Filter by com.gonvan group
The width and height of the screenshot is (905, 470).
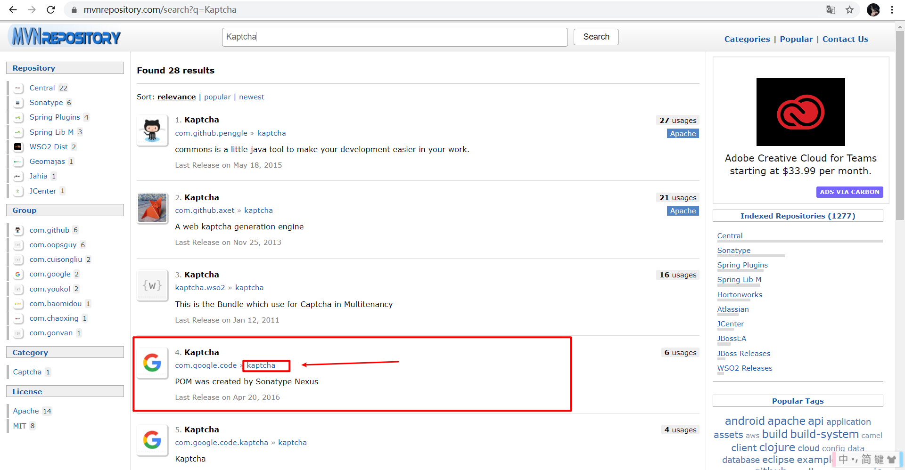pos(51,333)
